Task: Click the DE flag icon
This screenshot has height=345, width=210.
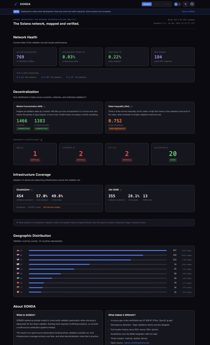Action: pos(18,250)
